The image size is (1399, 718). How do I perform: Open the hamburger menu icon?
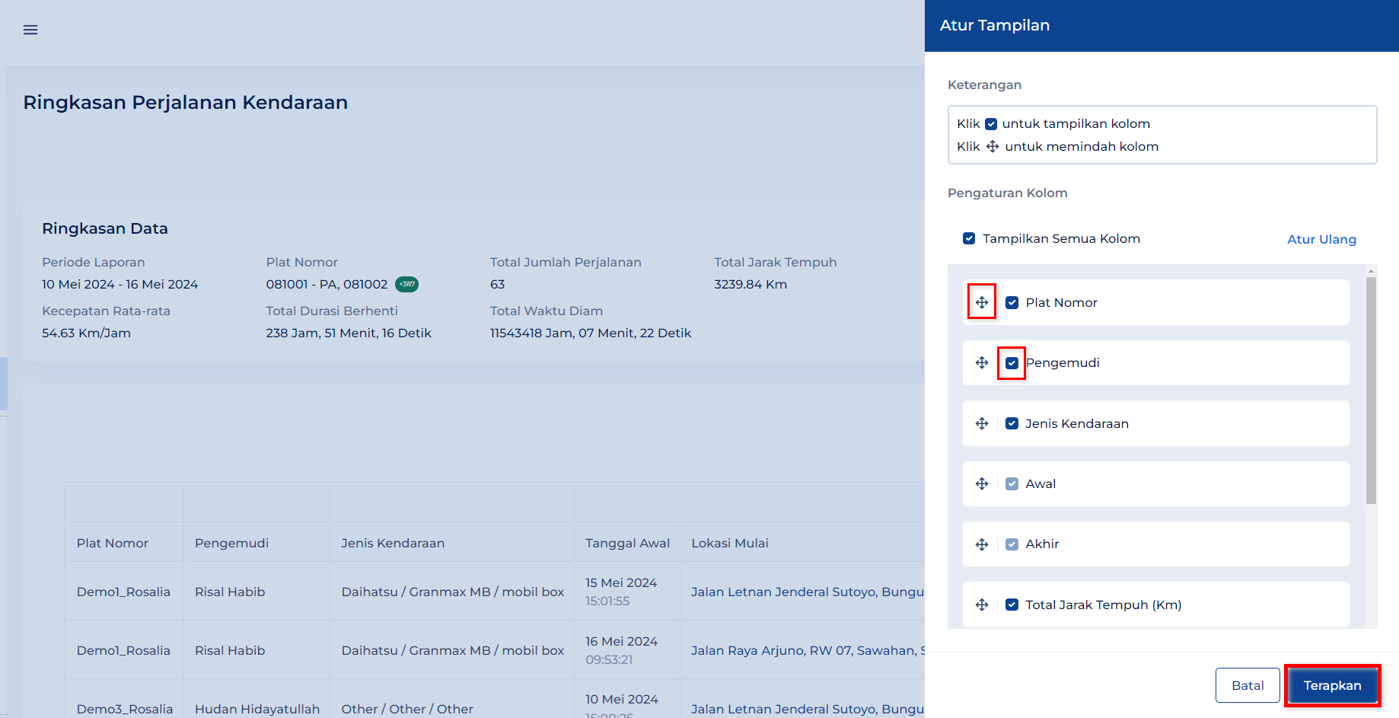pyautogui.click(x=30, y=30)
